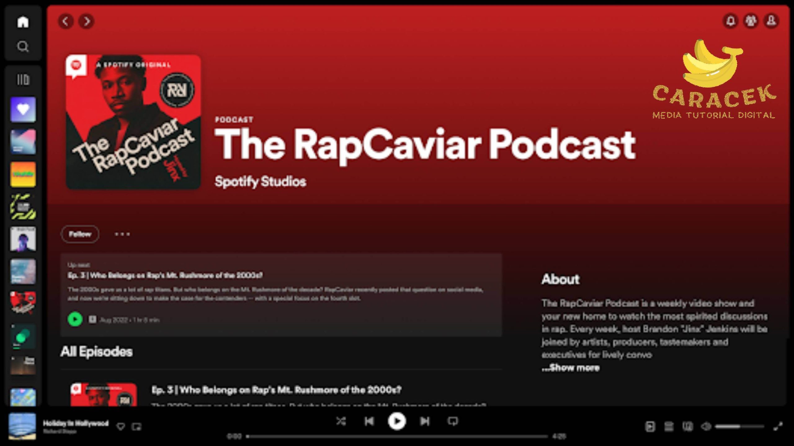Open Search from the sidebar
The image size is (794, 446).
[23, 46]
